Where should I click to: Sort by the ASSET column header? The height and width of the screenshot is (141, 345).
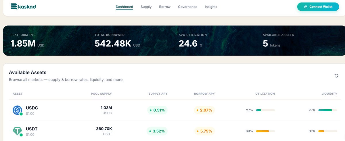(18, 94)
